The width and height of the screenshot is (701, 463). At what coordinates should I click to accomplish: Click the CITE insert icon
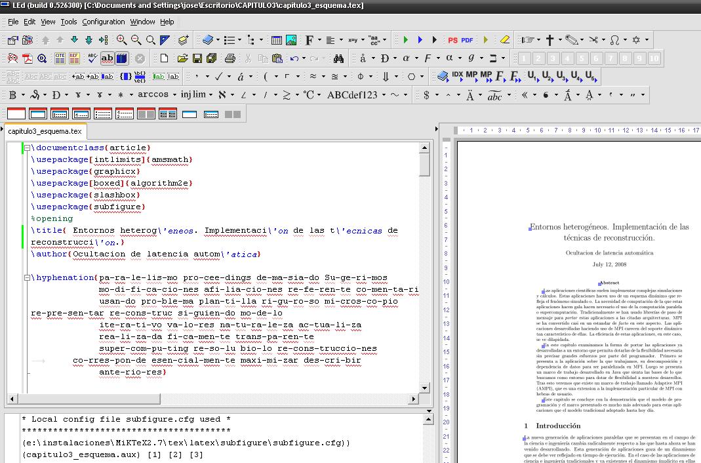(60, 58)
